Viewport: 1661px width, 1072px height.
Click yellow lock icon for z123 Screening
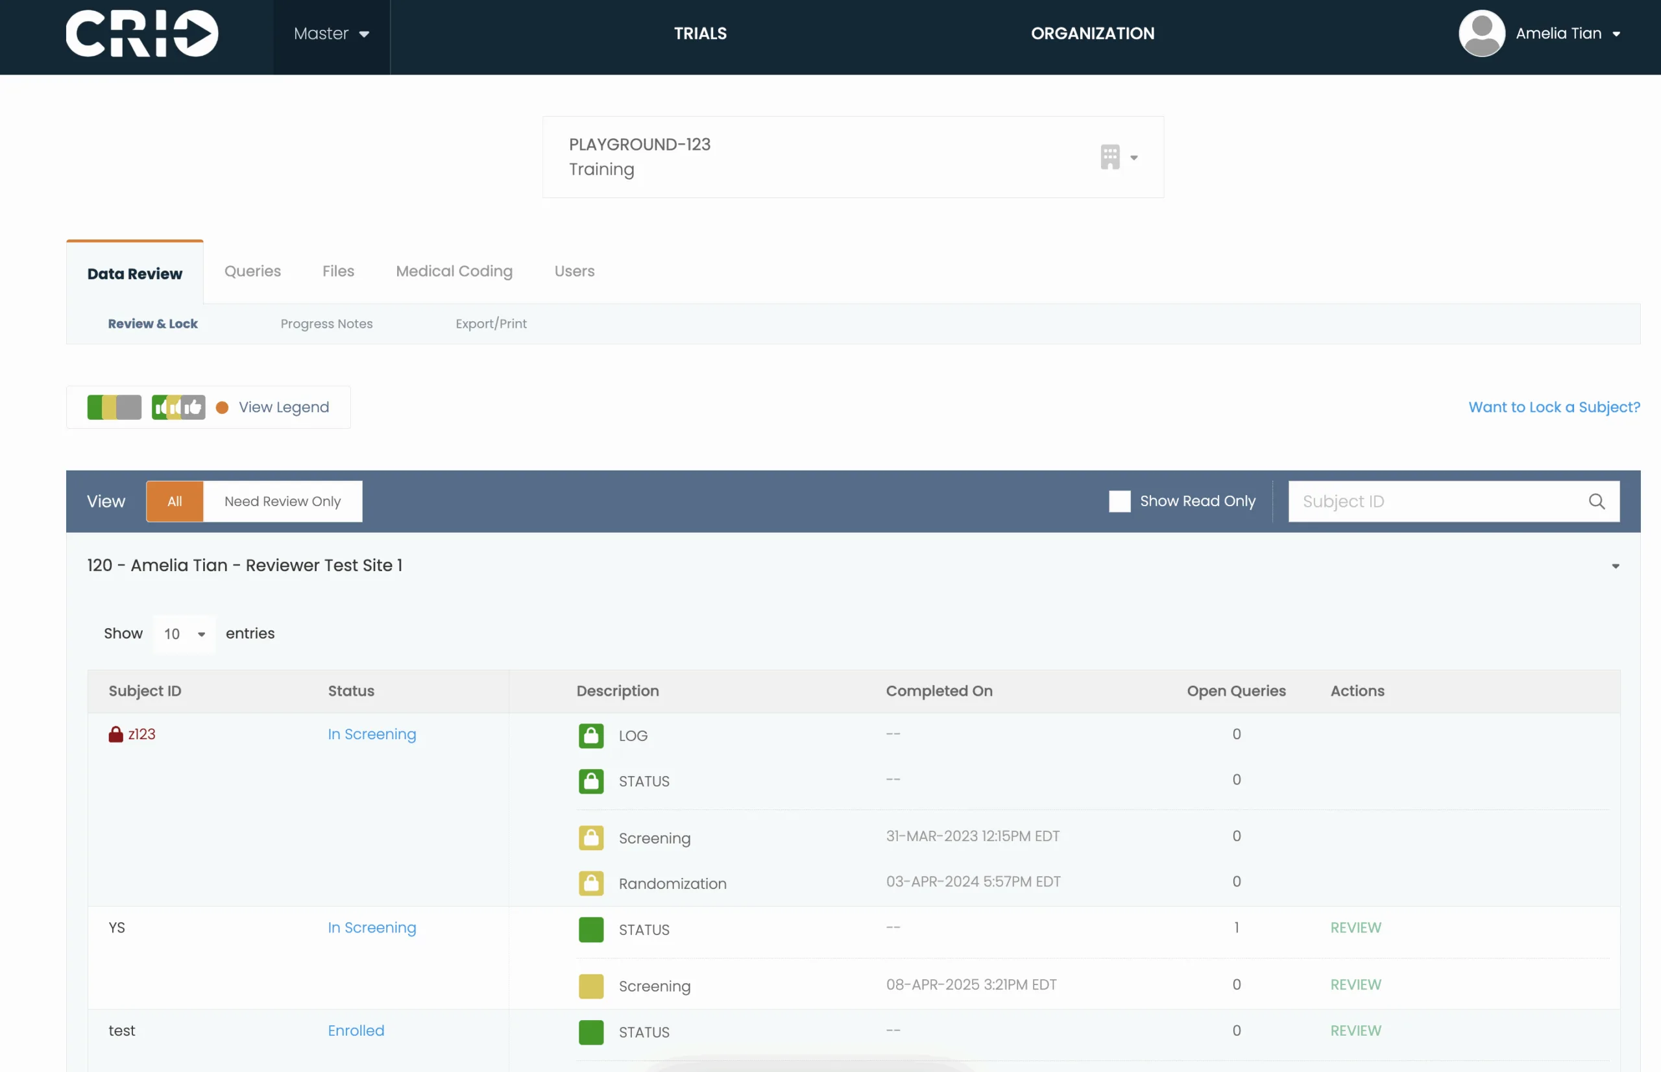591,838
